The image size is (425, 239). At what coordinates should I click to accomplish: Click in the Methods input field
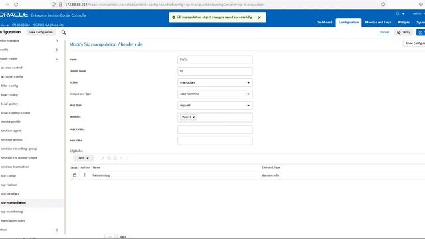pos(215,118)
